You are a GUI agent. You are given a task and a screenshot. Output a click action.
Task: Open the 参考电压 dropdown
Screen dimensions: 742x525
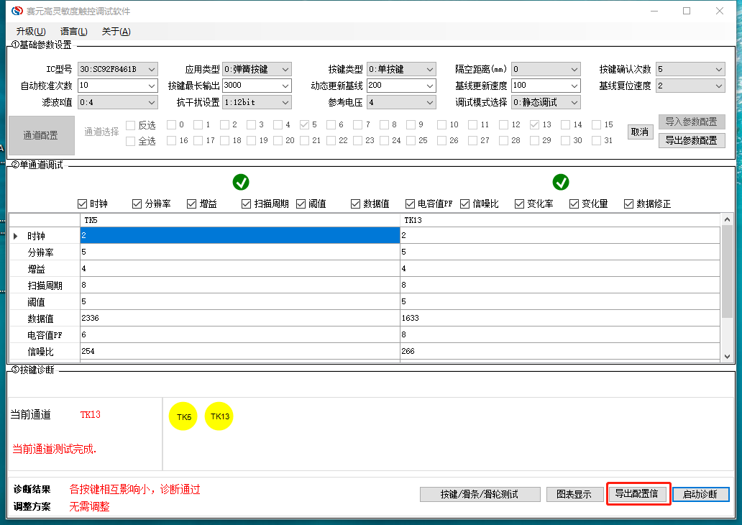click(430, 102)
